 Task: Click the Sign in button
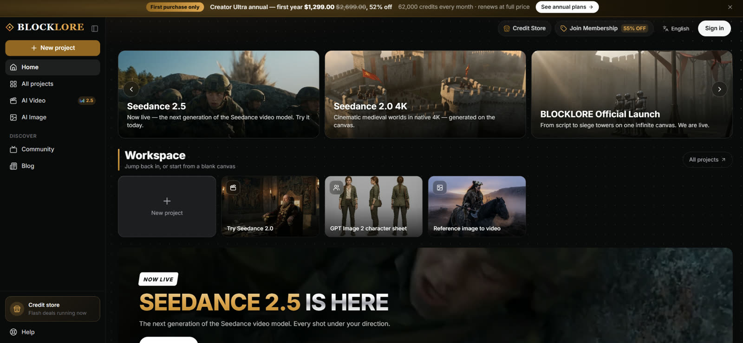point(714,28)
